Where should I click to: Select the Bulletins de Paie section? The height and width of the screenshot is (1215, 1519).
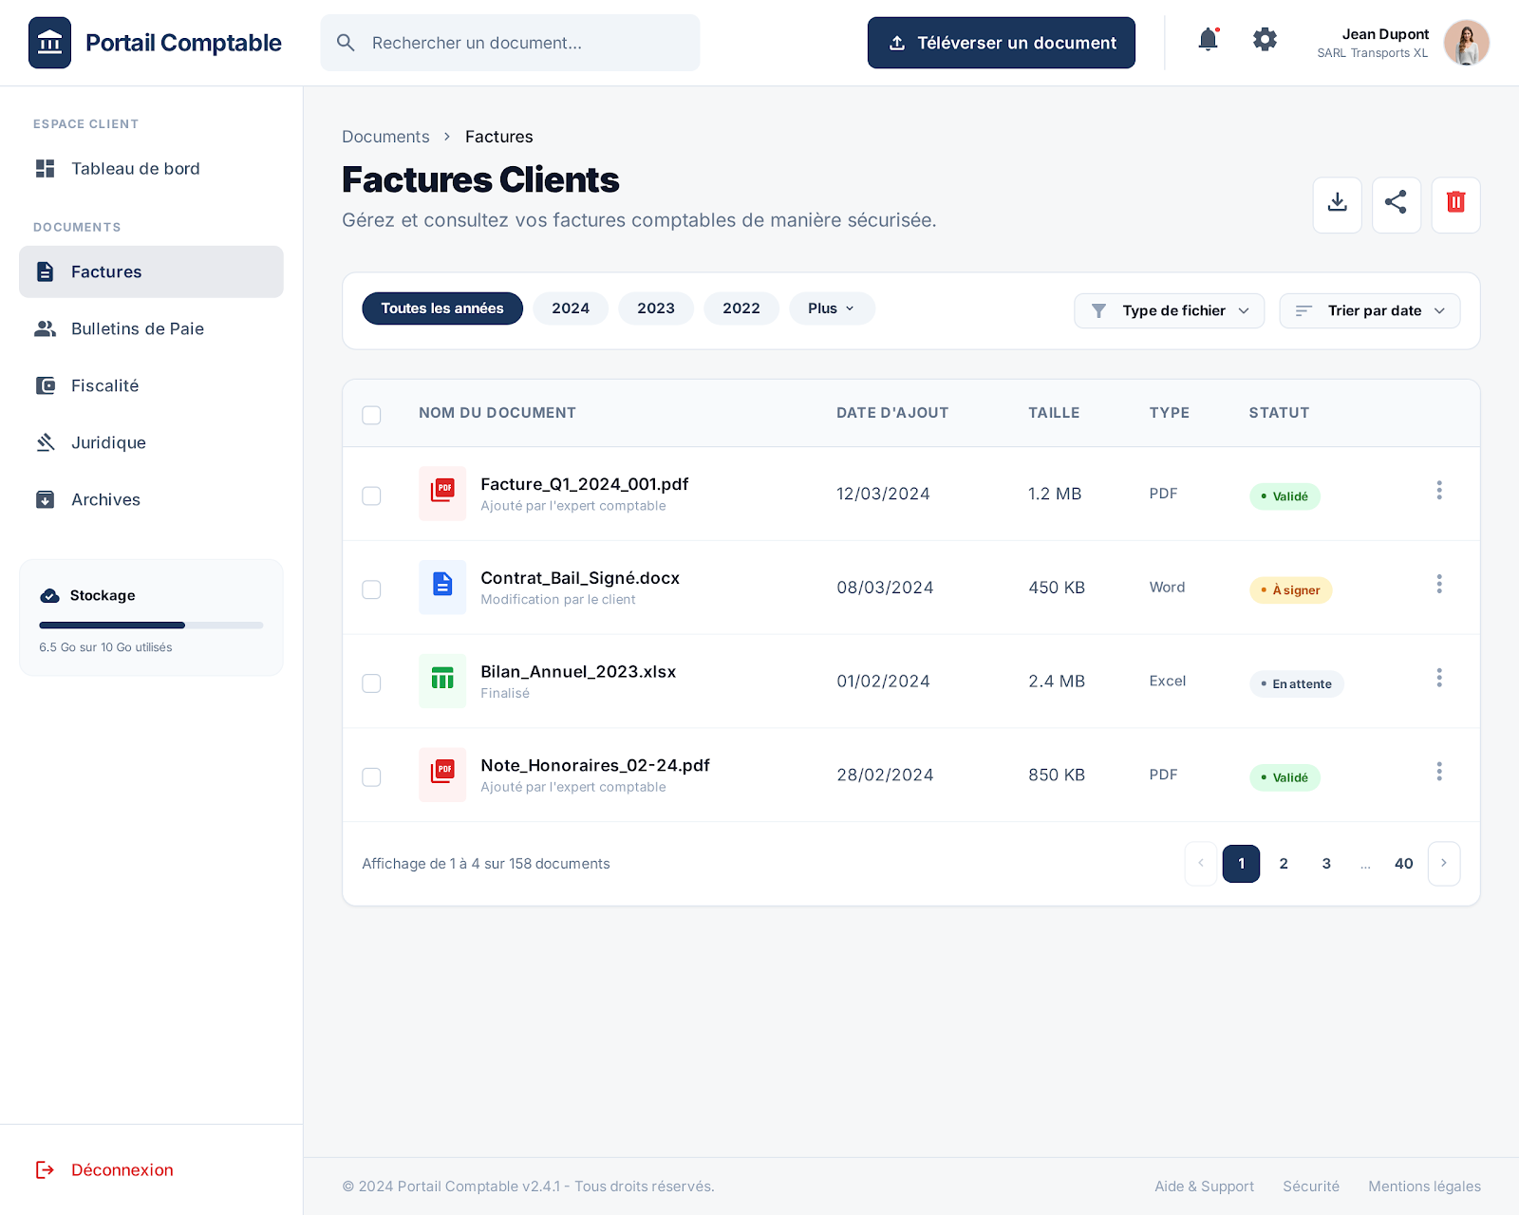[x=137, y=328]
